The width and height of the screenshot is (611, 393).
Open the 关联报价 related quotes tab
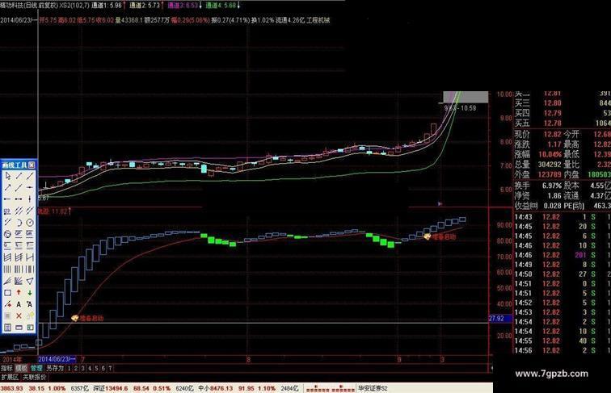coord(35,377)
